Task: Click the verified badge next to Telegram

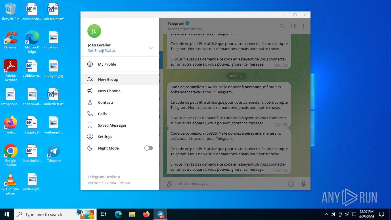Action: tap(187, 23)
